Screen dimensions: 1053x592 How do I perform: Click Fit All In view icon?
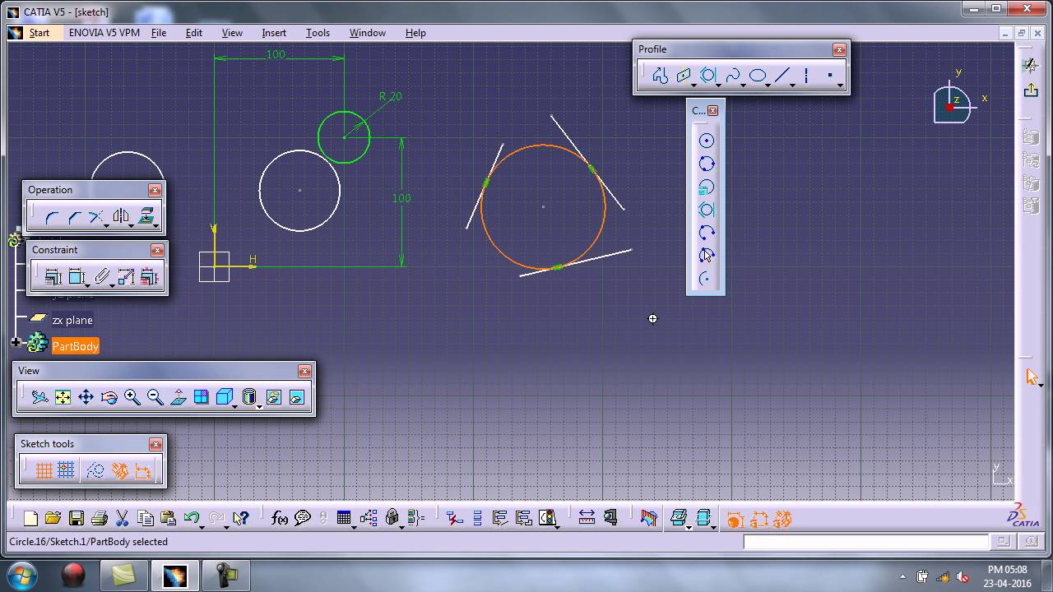[x=63, y=397]
